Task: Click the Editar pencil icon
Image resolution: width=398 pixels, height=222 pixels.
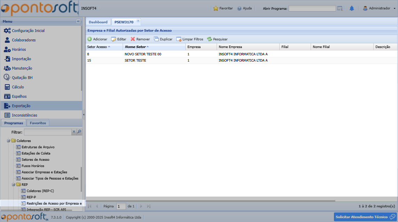Action: (114, 39)
